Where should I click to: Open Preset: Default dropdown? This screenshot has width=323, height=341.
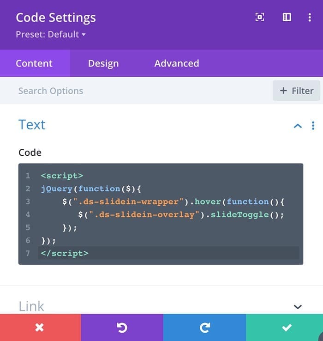point(51,34)
